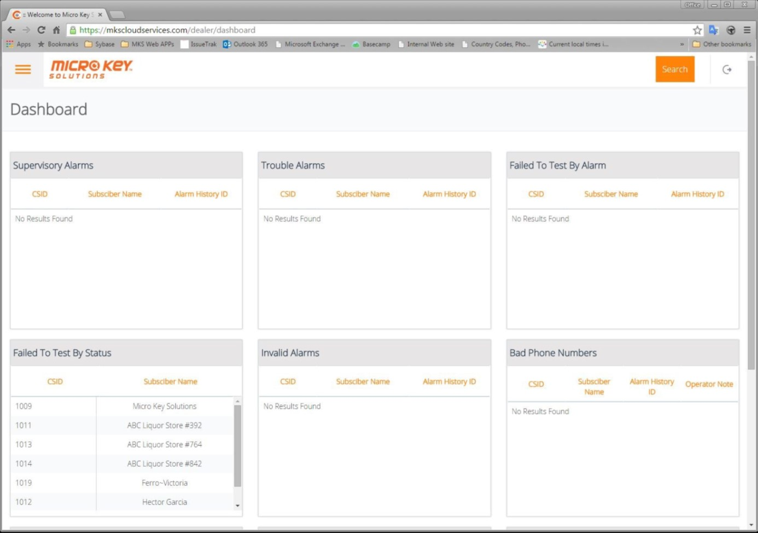The height and width of the screenshot is (533, 758).
Task: Open the Chrome menu icon
Action: point(747,30)
